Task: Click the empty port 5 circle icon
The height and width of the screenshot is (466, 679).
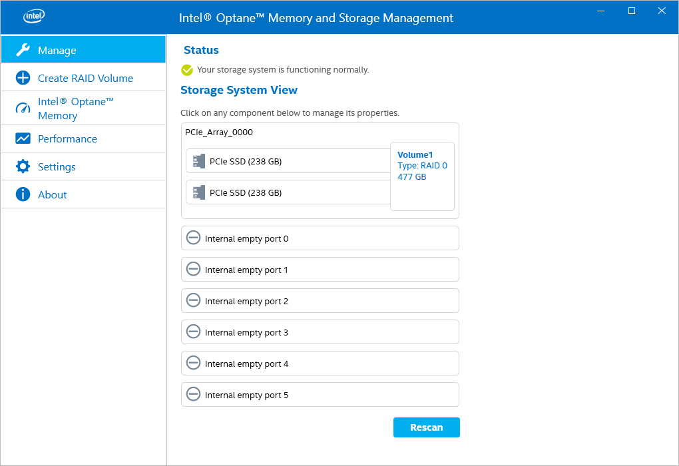Action: coord(193,393)
